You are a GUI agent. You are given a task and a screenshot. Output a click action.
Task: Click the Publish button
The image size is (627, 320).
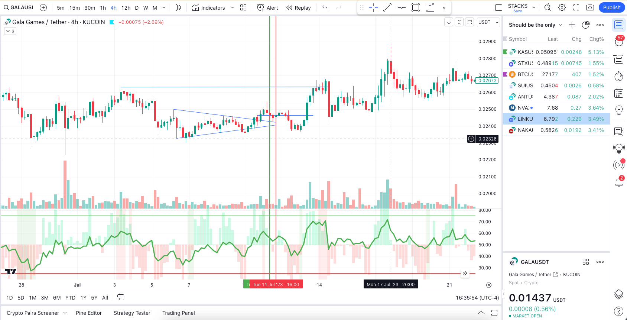click(x=612, y=7)
